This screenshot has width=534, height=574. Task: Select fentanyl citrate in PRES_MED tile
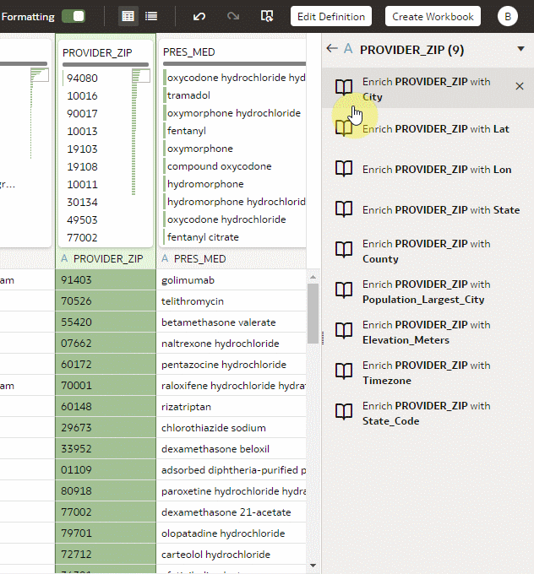[203, 237]
